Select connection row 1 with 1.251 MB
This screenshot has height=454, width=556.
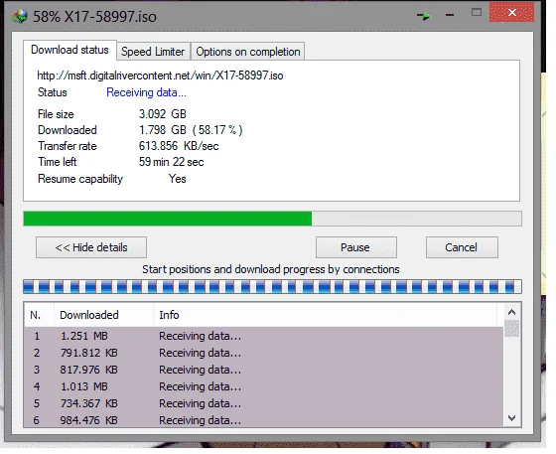[264, 336]
